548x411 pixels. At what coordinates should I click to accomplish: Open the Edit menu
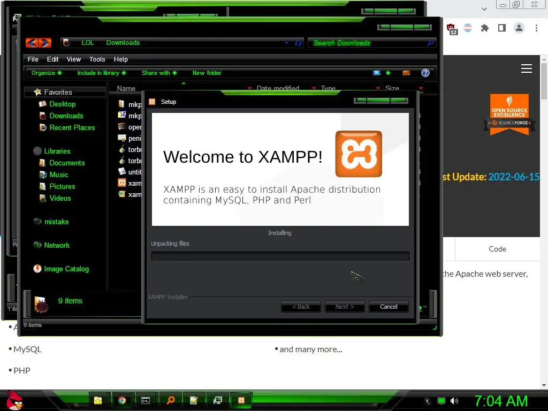coord(53,59)
